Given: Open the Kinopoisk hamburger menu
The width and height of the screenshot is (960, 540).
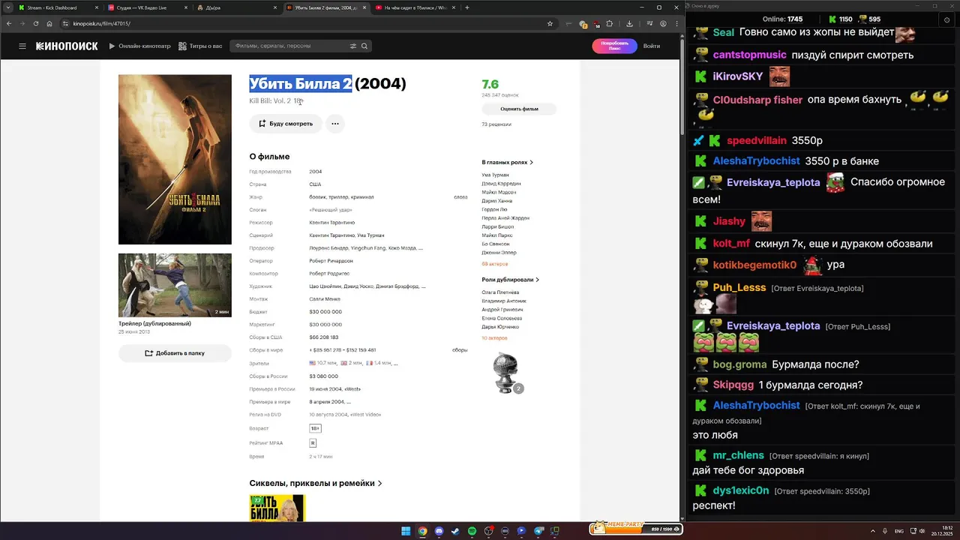Looking at the screenshot, I should click(x=22, y=46).
